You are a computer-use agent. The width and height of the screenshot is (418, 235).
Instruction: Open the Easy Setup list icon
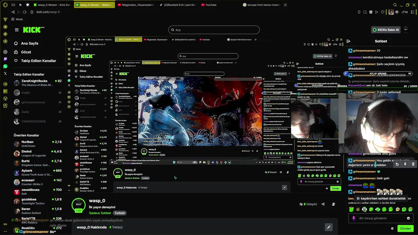[x=413, y=12]
